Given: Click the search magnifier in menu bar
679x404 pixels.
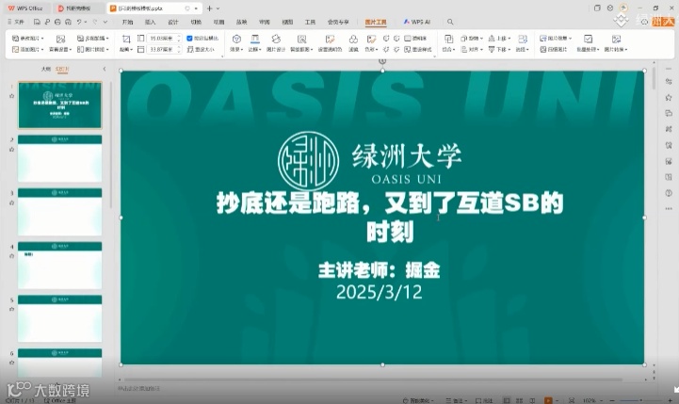Looking at the screenshot, I should point(450,22).
